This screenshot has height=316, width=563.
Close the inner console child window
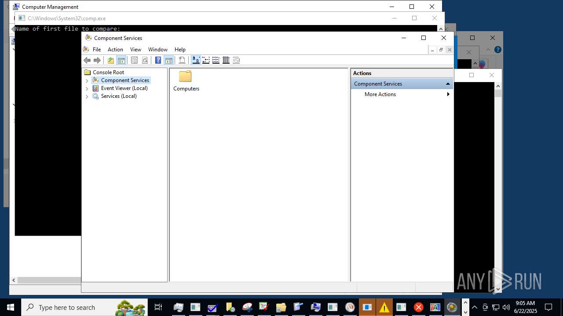(449, 50)
